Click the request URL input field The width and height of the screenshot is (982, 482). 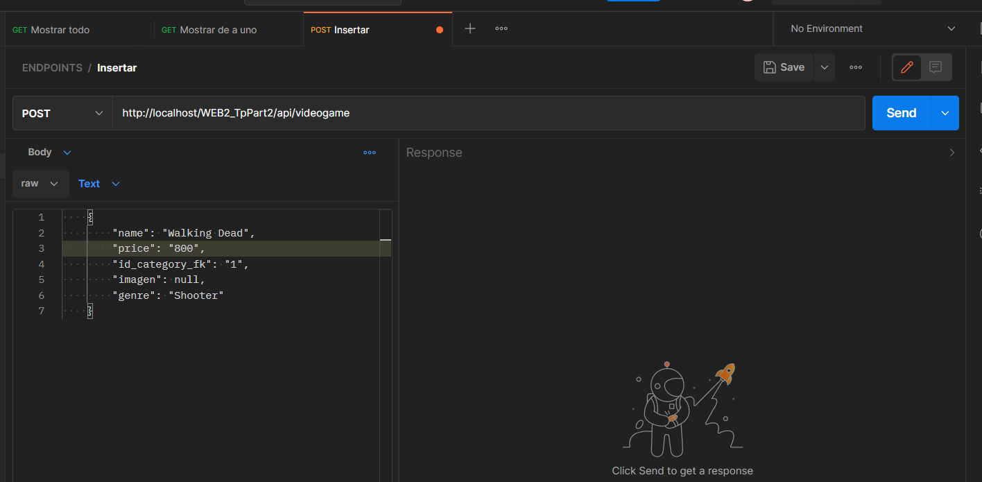pos(416,112)
